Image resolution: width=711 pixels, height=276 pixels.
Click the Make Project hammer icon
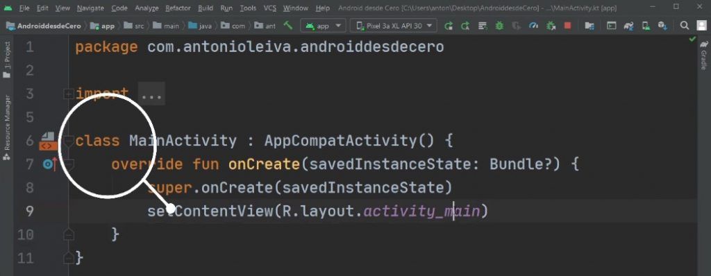[x=288, y=26]
